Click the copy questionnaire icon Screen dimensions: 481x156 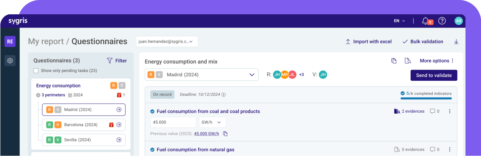394,61
